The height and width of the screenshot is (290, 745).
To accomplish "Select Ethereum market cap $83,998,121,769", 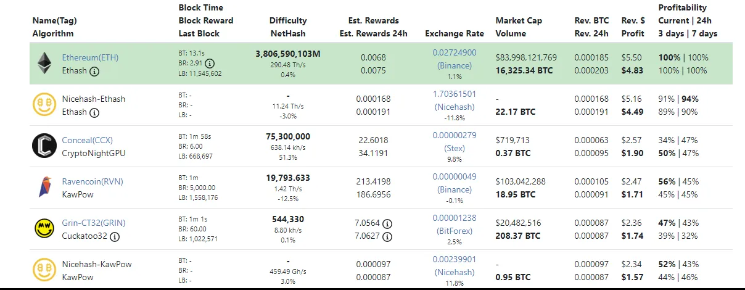I will click(x=526, y=57).
